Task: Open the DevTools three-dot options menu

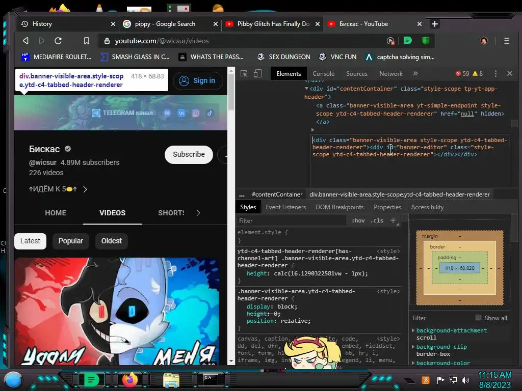Action: click(x=495, y=73)
